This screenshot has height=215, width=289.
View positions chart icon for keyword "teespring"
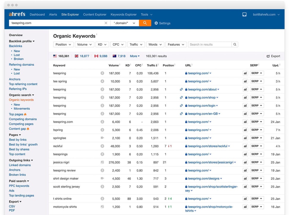coord(245,73)
